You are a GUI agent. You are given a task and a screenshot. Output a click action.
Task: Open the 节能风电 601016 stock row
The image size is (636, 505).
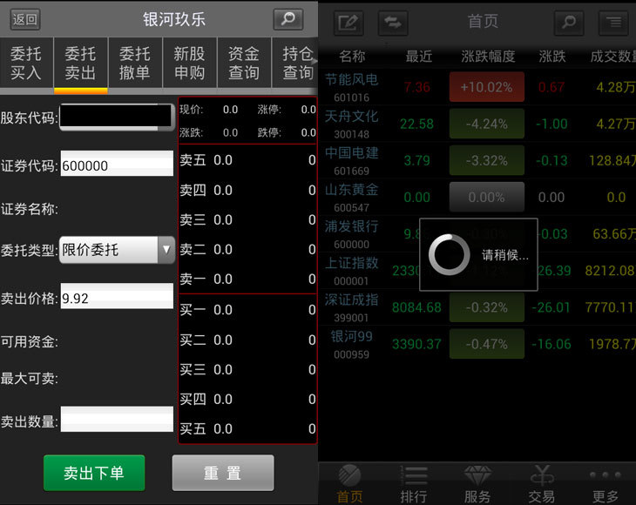(x=477, y=87)
